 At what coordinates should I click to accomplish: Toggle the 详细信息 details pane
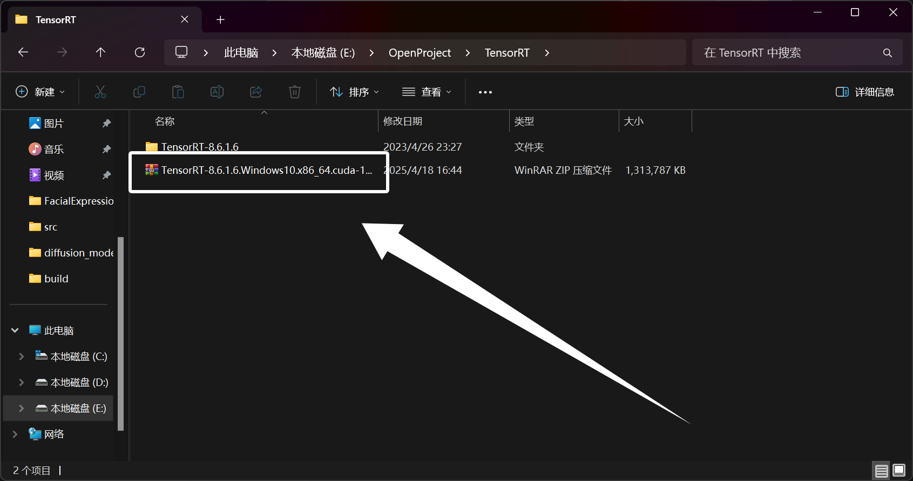(865, 92)
